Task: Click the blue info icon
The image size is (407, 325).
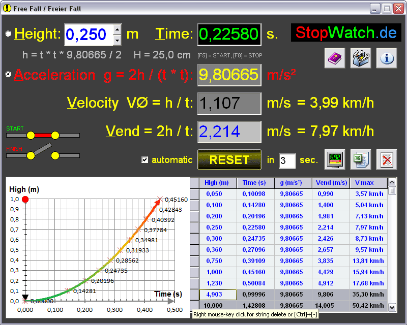Action: 387,58
